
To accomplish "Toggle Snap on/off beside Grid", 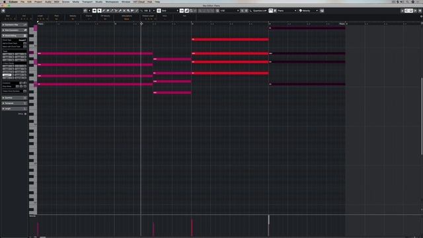I will point(159,11).
